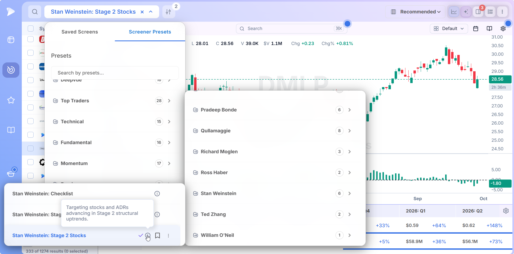Bookmark the Stage 2 Stocks preset
The height and width of the screenshot is (254, 514).
[x=158, y=236]
